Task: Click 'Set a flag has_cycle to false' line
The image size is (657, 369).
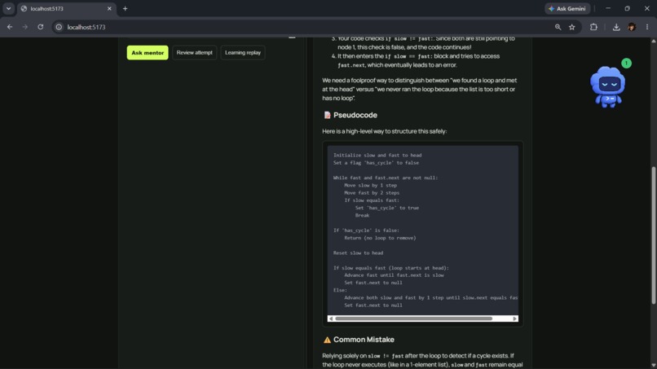Action: pos(376,163)
